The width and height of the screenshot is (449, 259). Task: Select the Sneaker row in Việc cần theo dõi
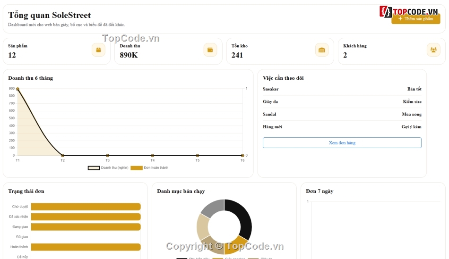click(x=342, y=89)
